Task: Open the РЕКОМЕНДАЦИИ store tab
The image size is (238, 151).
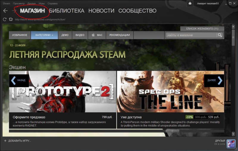Action: coord(119,35)
